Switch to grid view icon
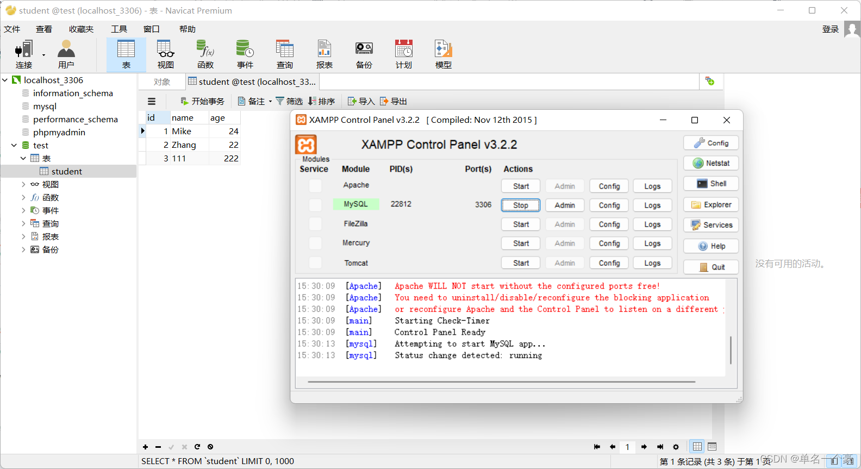 697,447
